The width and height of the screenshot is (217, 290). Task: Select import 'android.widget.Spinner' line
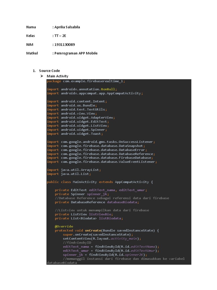pyautogui.click(x=77, y=130)
